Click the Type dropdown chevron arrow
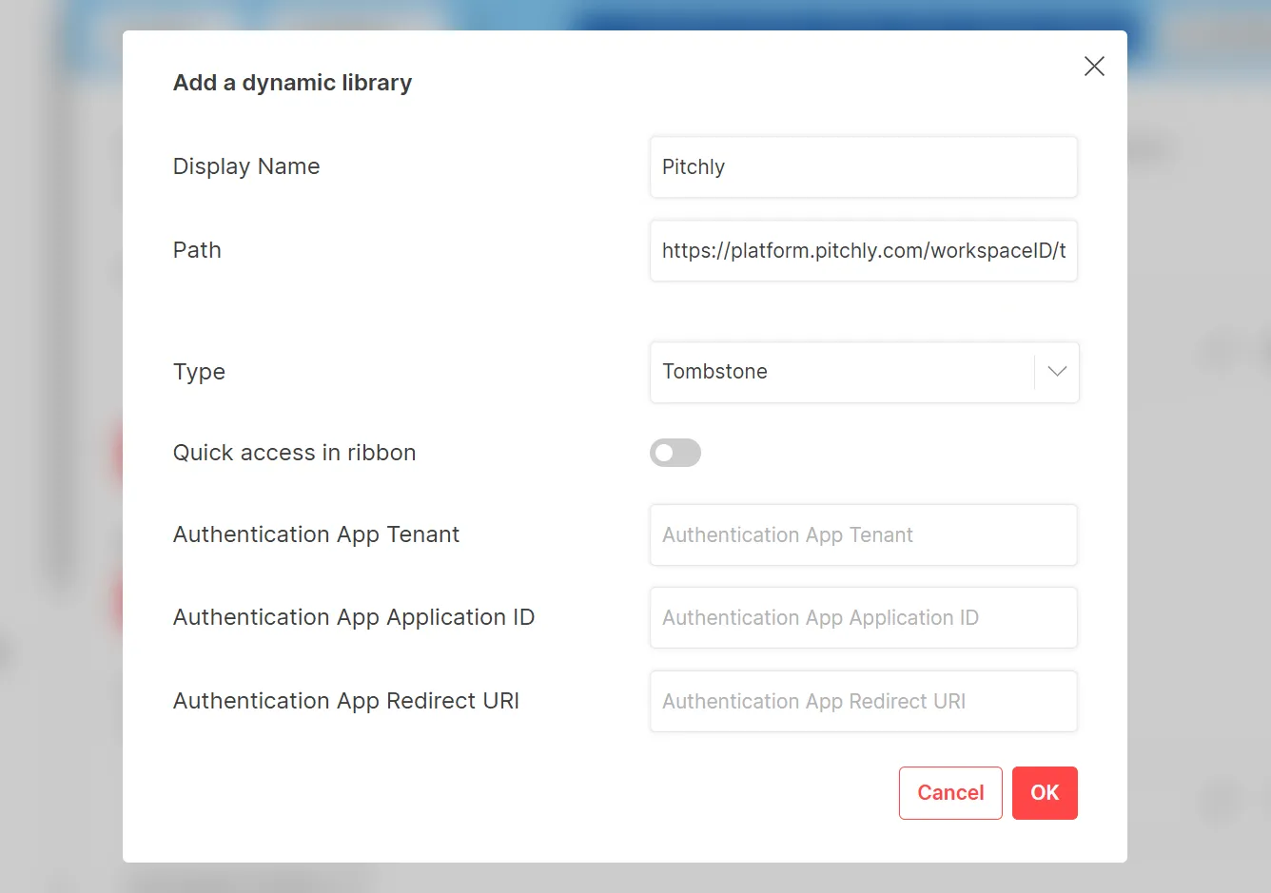Screen dimensions: 1271x893 coord(1057,372)
